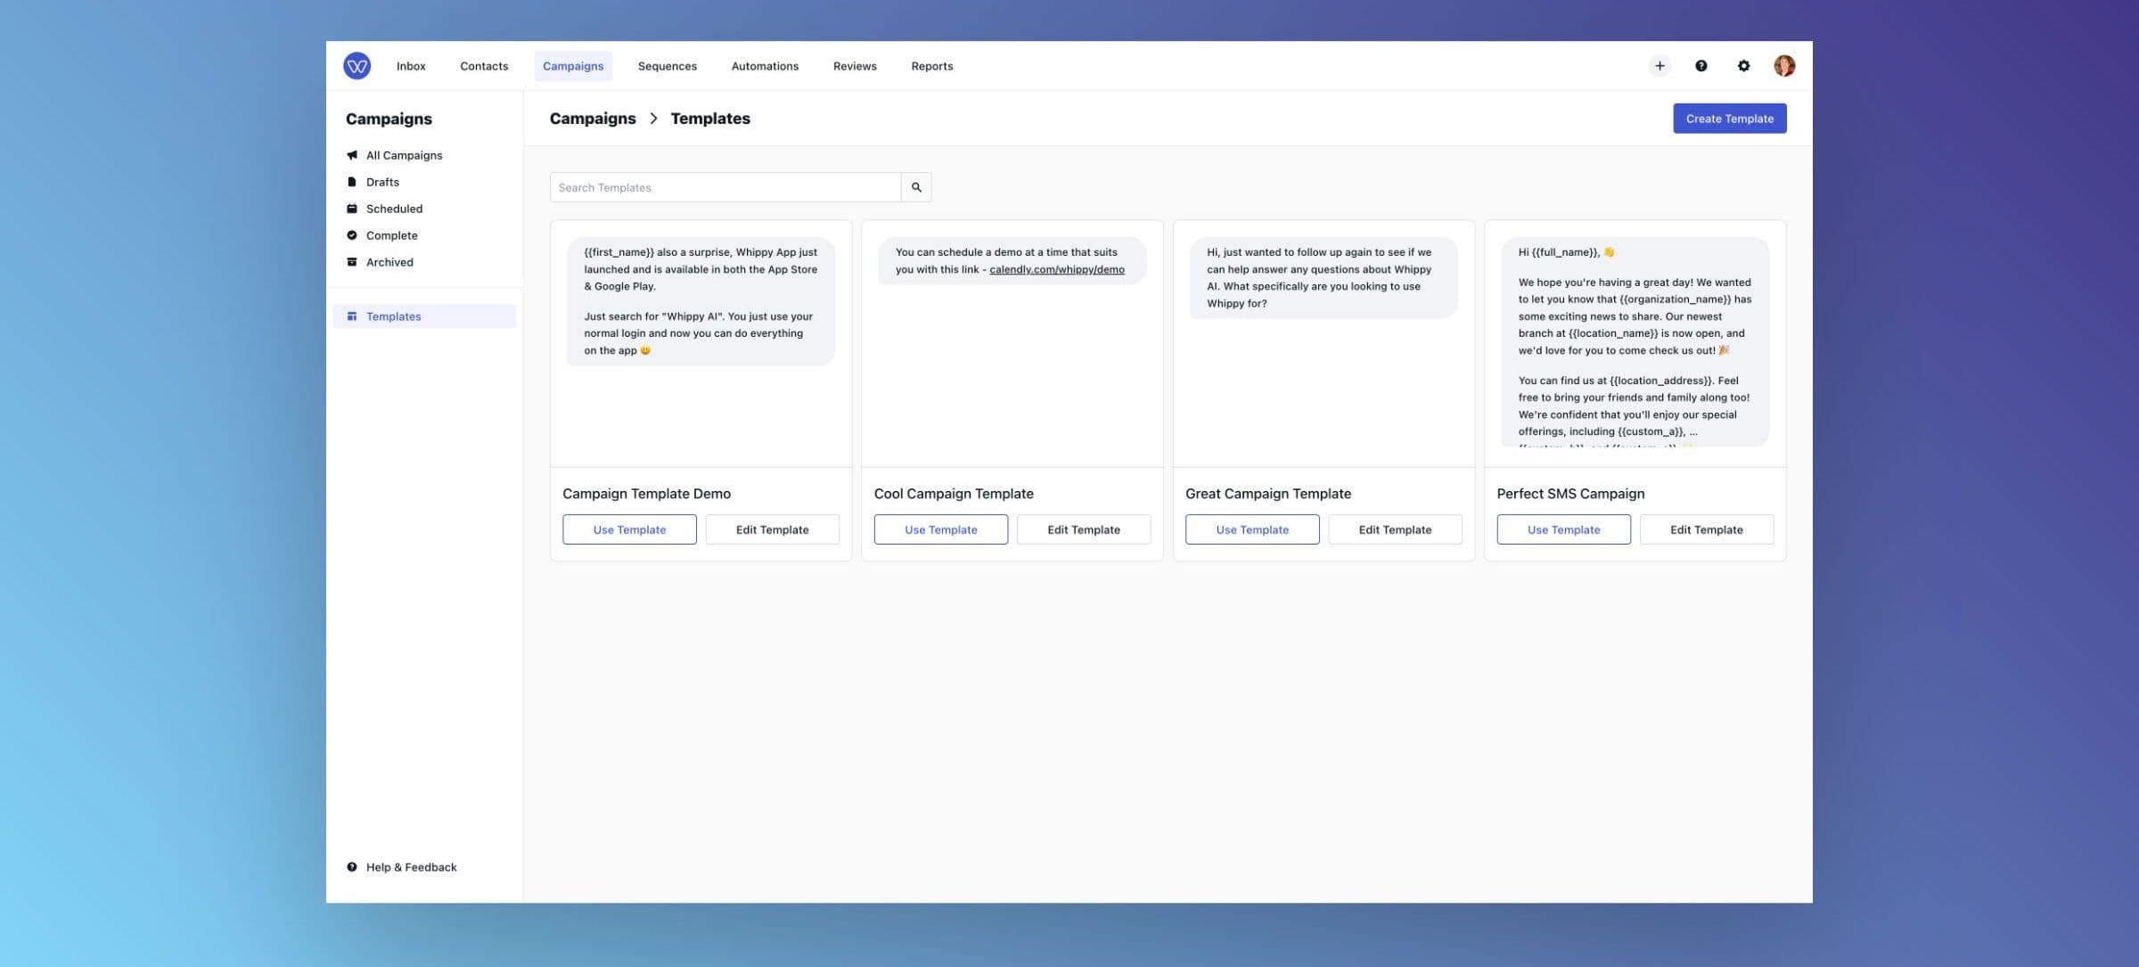Image resolution: width=2139 pixels, height=967 pixels.
Task: Click the help question mark icon
Action: point(1701,65)
